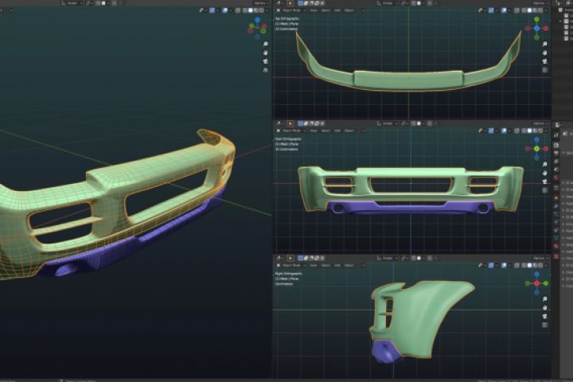Open Options dropdown in Front viewport
The height and width of the screenshot is (382, 573).
pyautogui.click(x=540, y=123)
